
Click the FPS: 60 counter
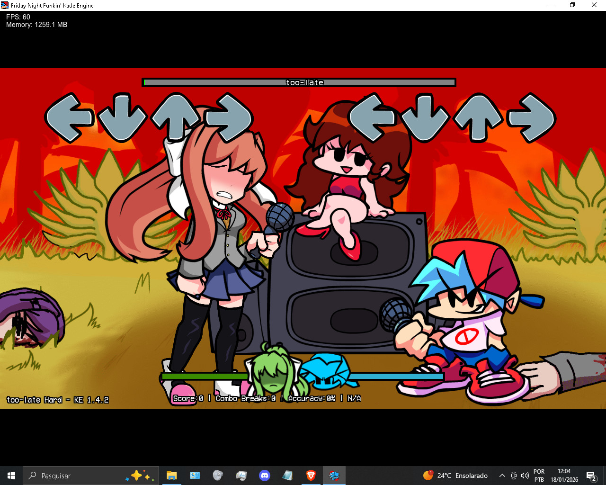tap(18, 17)
